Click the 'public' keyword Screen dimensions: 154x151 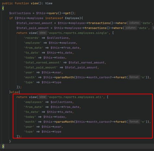(x=7, y=3)
